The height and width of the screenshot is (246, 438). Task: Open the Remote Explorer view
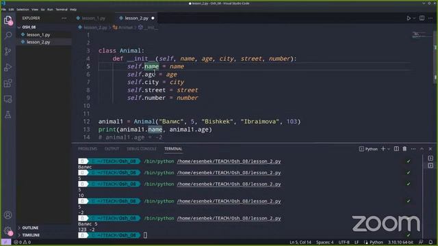[x=8, y=99]
